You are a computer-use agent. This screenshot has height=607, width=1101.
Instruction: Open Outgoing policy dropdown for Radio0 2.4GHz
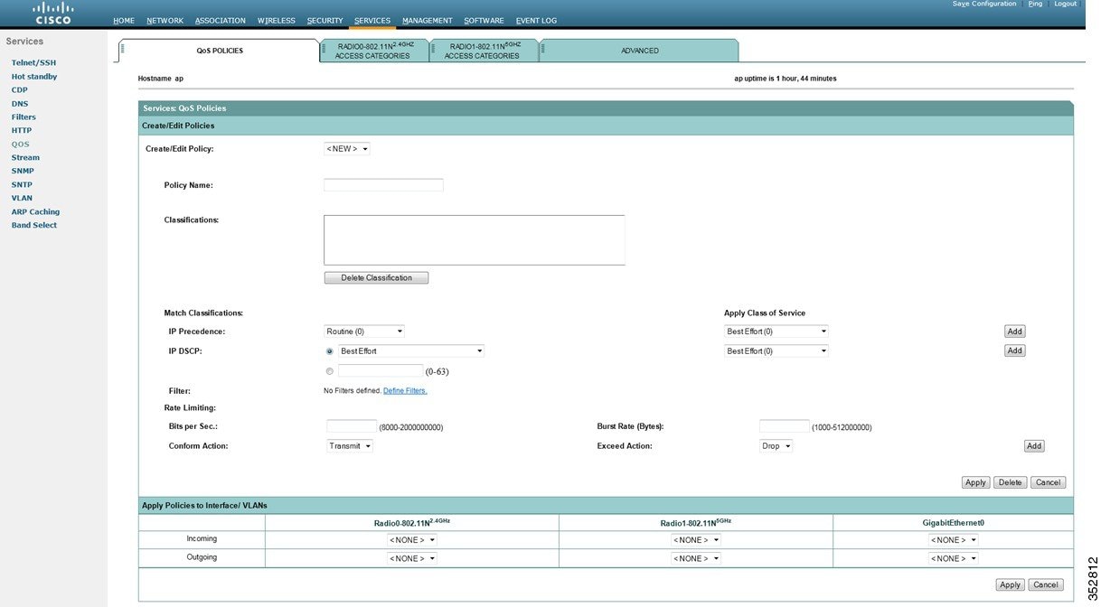412,559
